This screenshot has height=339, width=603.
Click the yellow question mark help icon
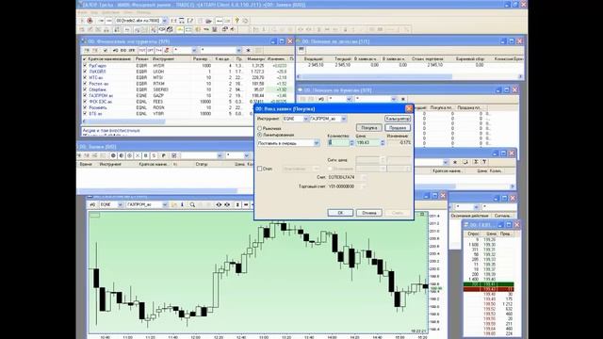click(x=236, y=21)
